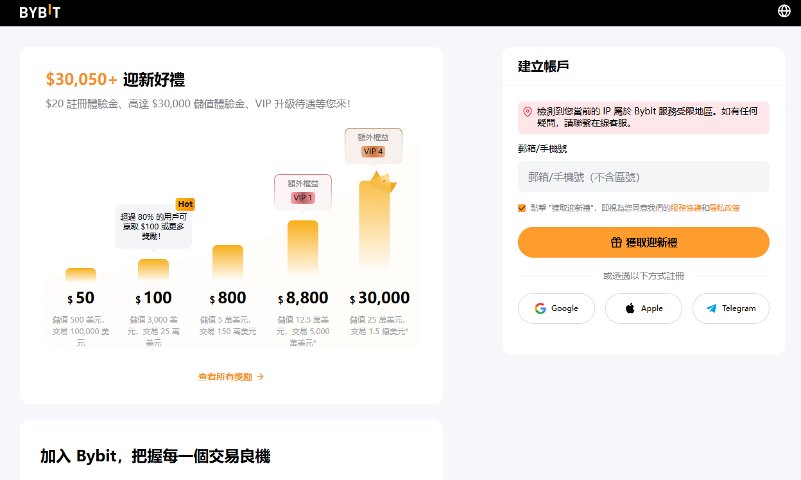Click the VIP 1 badge
This screenshot has height=480, width=801.
(303, 198)
